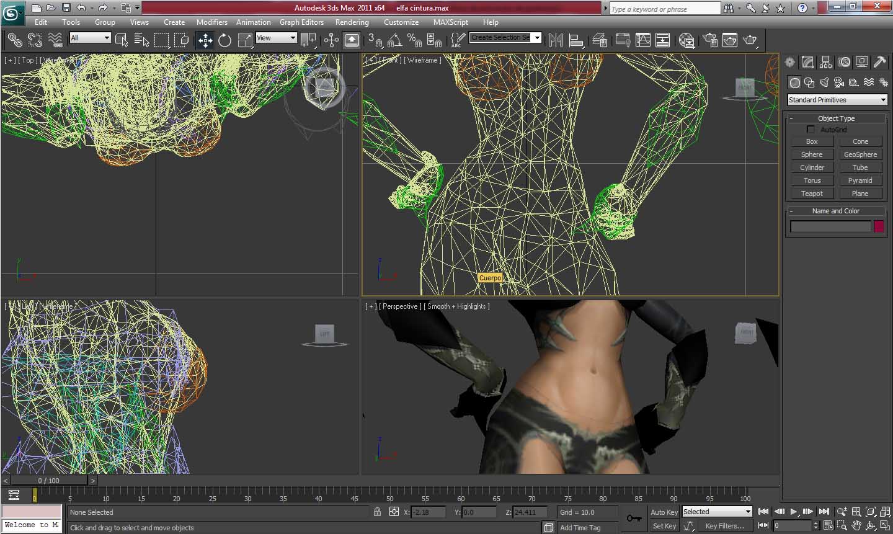Click the Align tool icon
This screenshot has width=893, height=534.
[576, 40]
